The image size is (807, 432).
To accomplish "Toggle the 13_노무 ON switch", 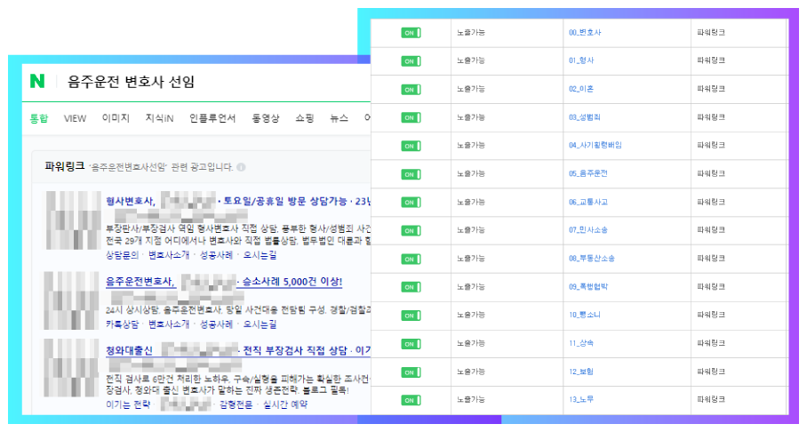I will pyautogui.click(x=411, y=400).
